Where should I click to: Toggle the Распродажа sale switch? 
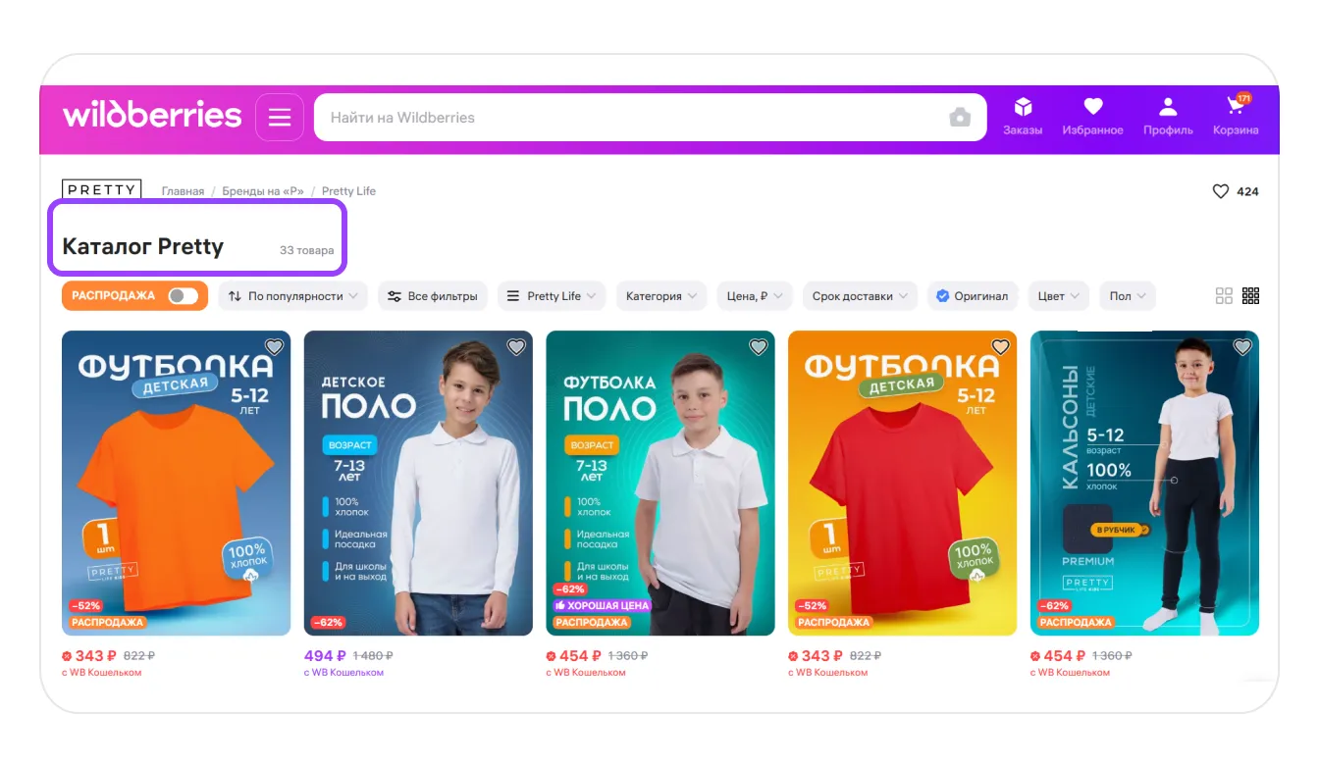tap(183, 296)
